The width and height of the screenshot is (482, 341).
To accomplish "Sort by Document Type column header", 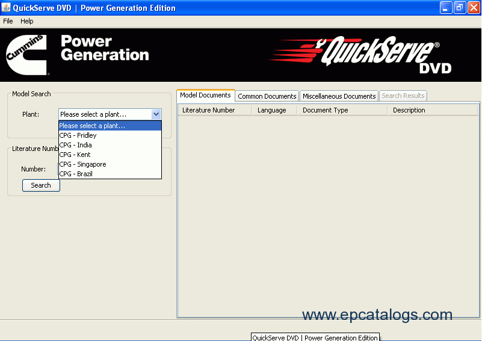I will point(342,110).
